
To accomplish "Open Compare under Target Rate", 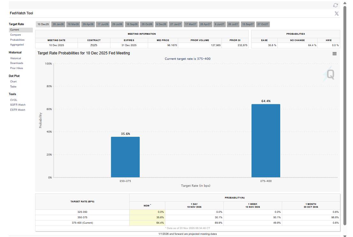I will point(15,35).
